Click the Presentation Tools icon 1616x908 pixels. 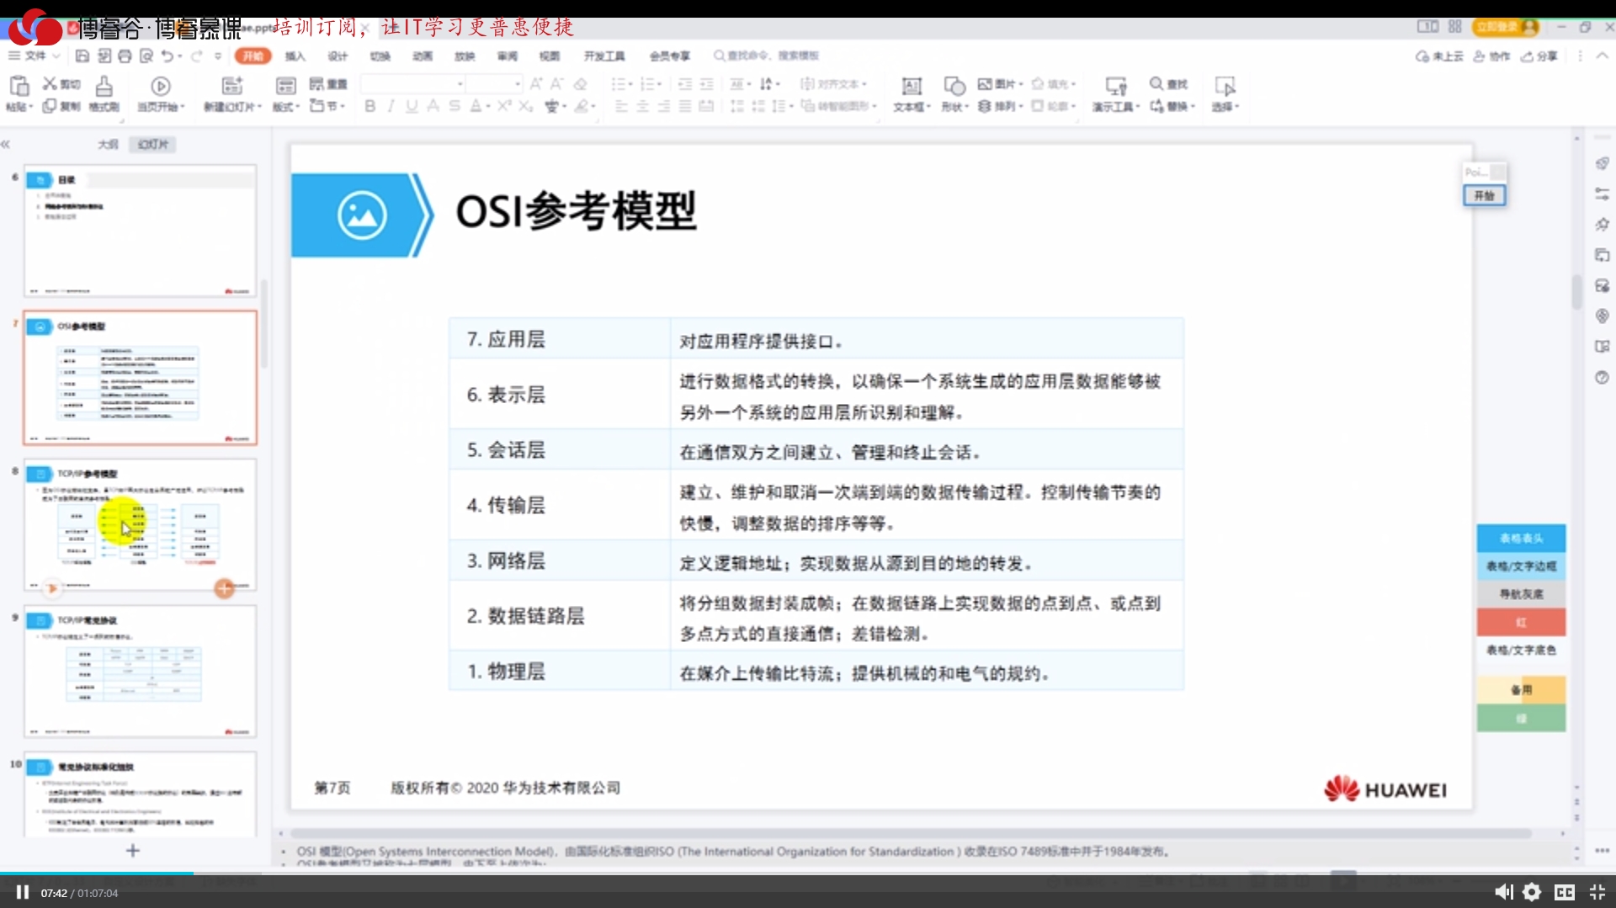pyautogui.click(x=1116, y=86)
